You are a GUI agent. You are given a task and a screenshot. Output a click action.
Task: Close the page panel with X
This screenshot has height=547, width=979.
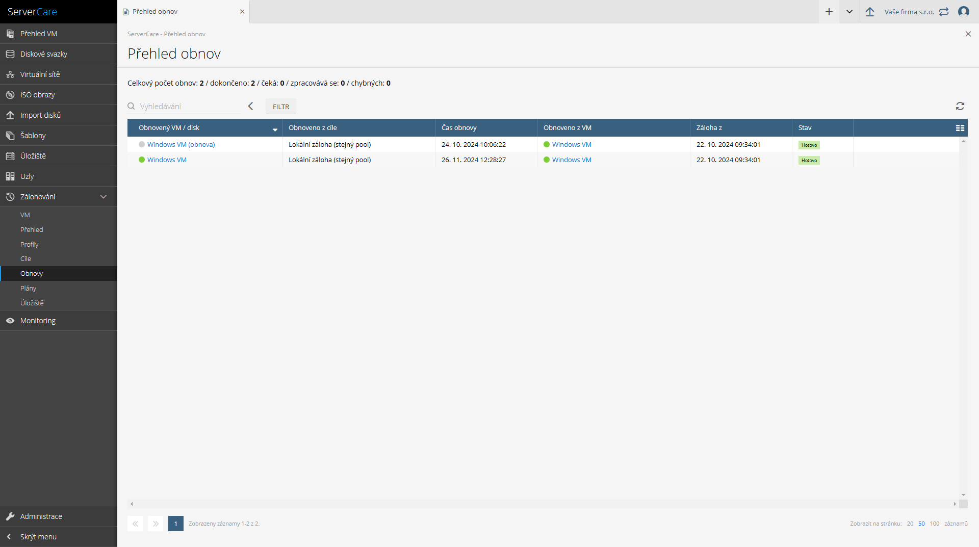(x=968, y=34)
